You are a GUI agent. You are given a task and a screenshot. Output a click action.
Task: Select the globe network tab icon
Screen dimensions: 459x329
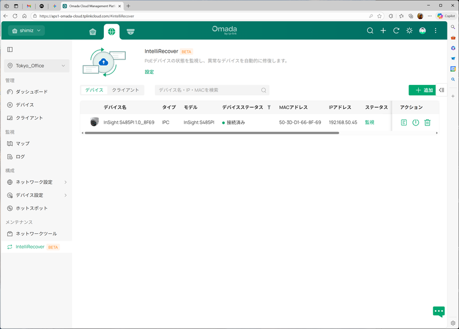pos(111,32)
